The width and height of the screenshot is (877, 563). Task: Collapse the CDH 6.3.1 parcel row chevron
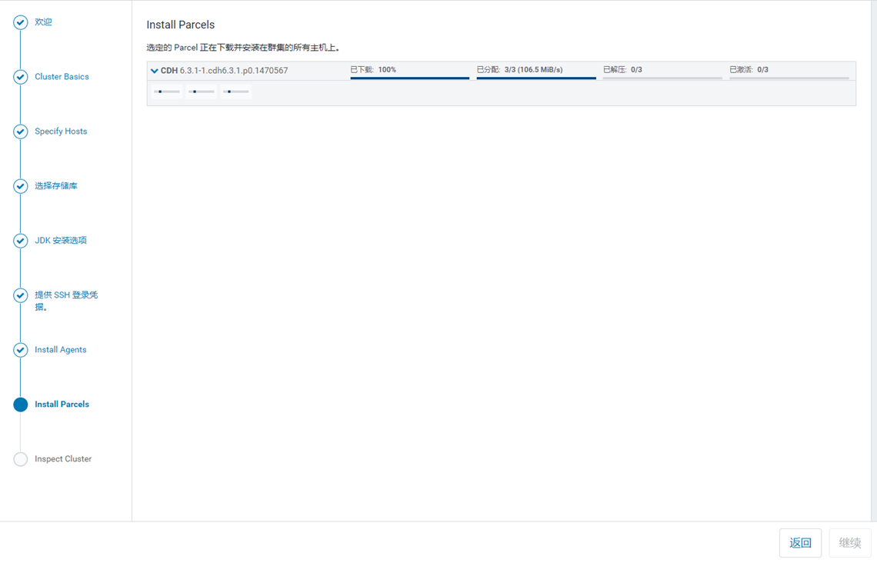[155, 71]
